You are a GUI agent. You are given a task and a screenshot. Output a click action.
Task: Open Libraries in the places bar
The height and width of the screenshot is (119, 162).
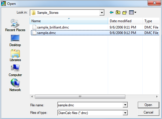point(15,56)
